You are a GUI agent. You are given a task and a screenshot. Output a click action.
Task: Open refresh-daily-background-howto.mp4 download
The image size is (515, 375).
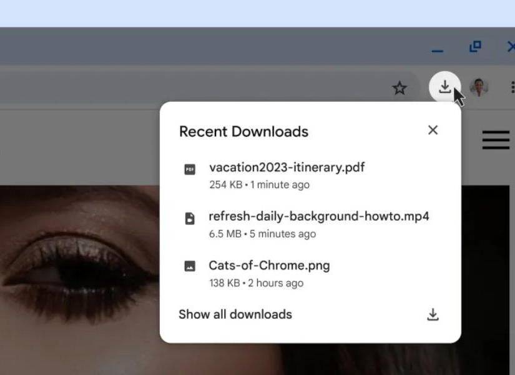coord(318,217)
